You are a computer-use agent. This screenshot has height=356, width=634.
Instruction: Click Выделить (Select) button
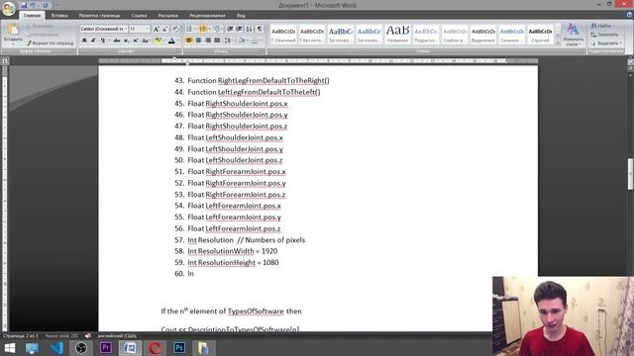[605, 44]
